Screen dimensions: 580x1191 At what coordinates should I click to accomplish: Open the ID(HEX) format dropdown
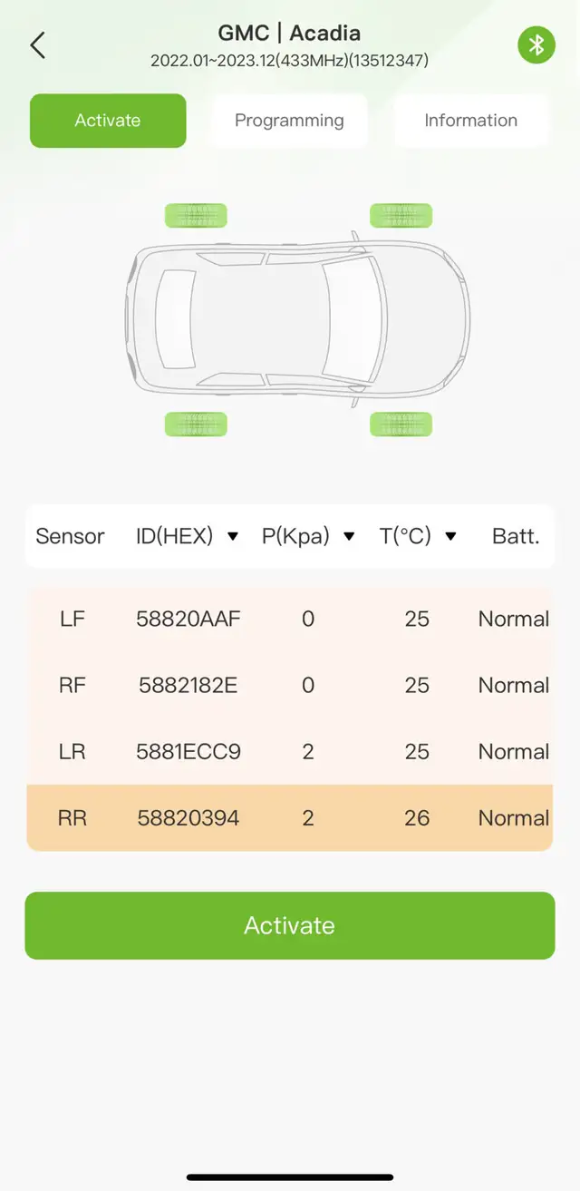188,536
